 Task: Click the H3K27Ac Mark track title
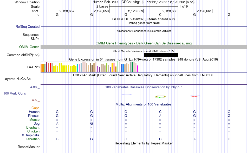[x=144, y=75]
